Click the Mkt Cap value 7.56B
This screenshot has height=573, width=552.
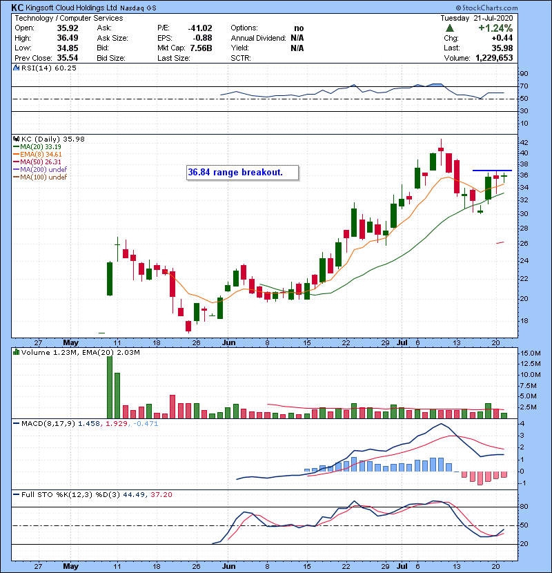[201, 48]
